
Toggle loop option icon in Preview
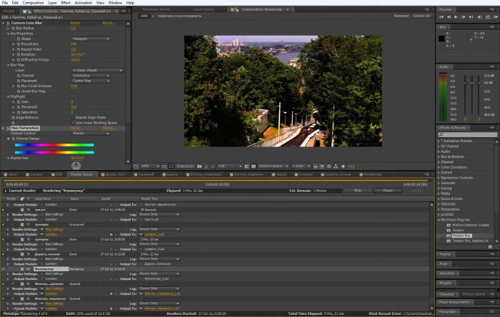(488, 17)
